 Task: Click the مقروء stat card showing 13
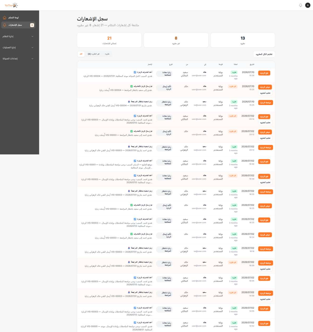(x=243, y=40)
